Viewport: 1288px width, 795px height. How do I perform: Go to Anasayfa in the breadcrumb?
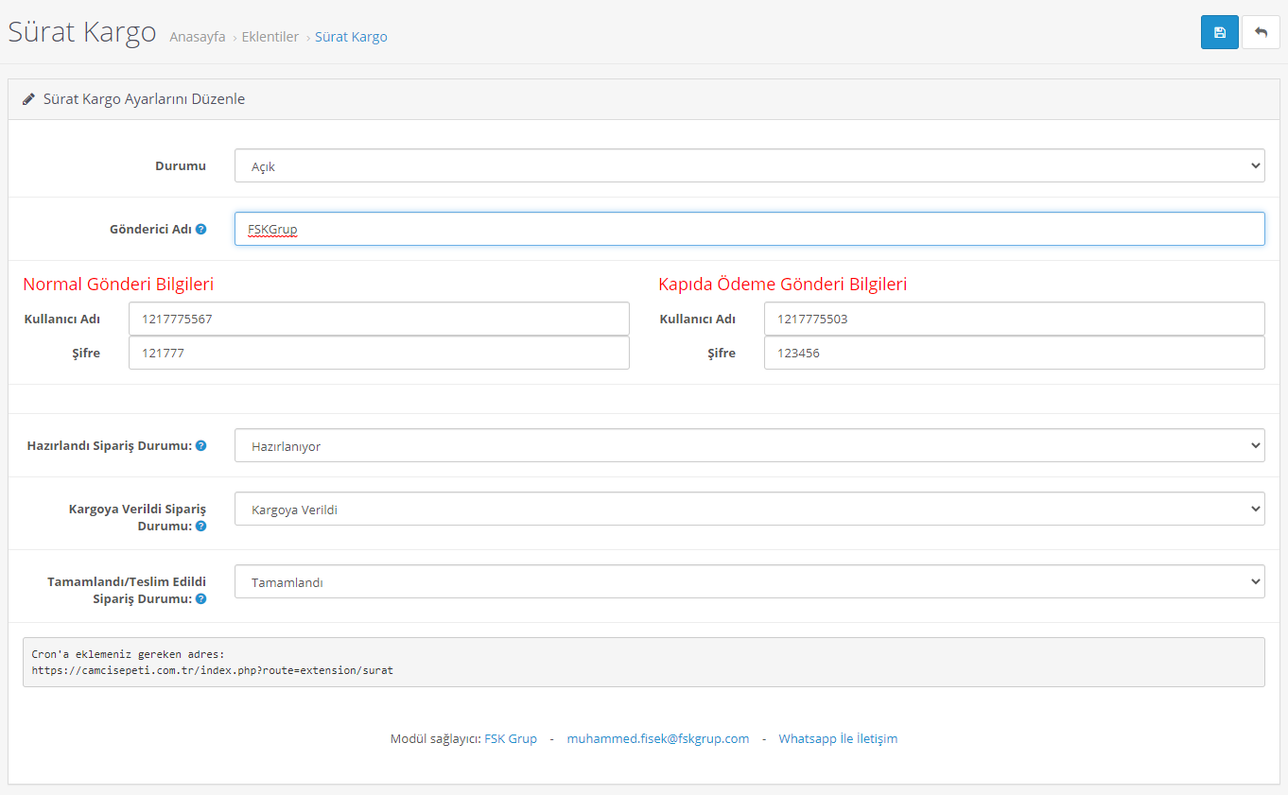coord(198,37)
